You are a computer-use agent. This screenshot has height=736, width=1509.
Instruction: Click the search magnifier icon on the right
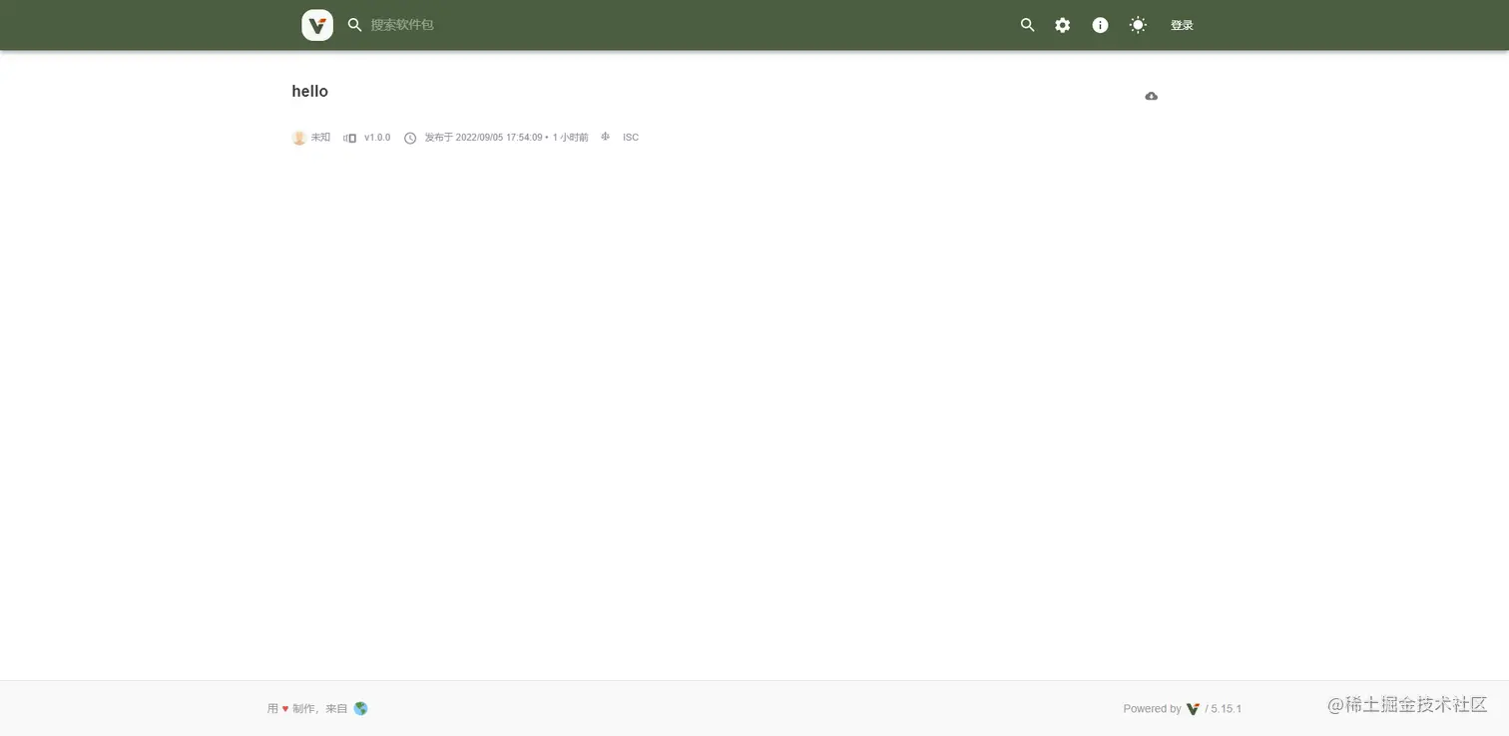coord(1027,25)
